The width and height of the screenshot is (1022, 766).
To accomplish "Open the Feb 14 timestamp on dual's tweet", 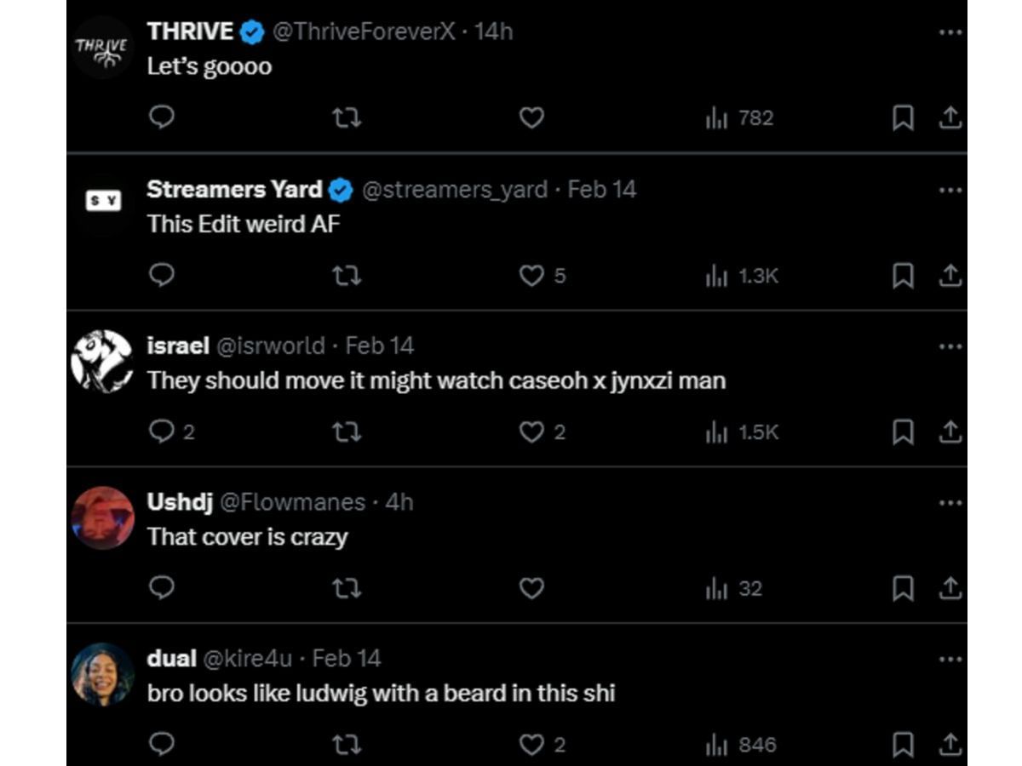I will (x=347, y=659).
